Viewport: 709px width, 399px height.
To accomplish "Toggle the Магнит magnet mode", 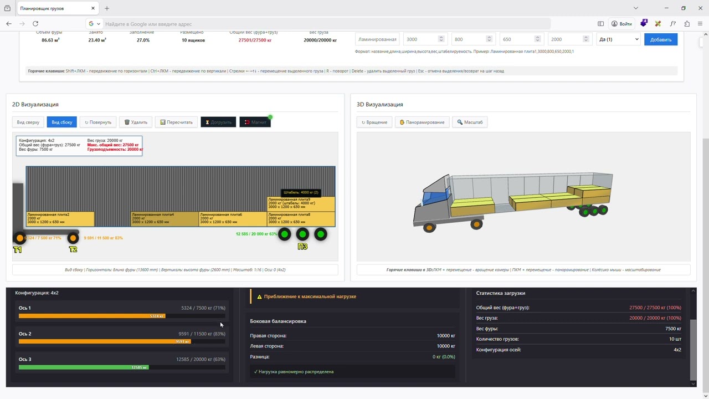I will [255, 122].
